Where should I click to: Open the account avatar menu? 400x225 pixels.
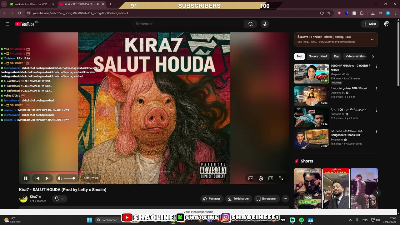click(x=387, y=24)
